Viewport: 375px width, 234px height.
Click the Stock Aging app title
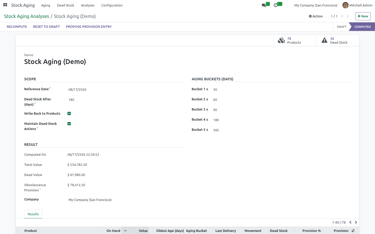[x=23, y=5]
